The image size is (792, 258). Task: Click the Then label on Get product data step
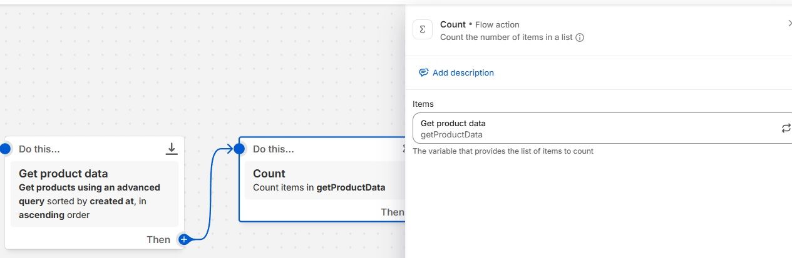tap(158, 239)
